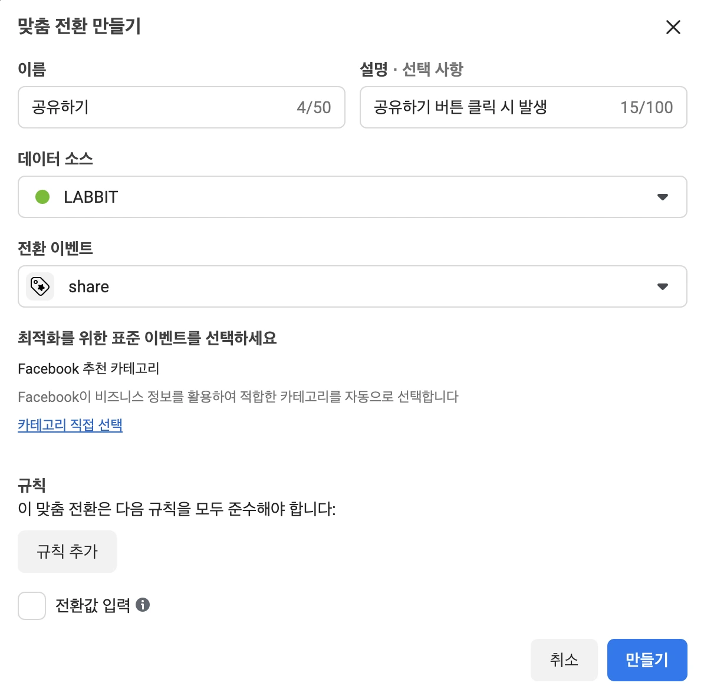The height and width of the screenshot is (686, 704).
Task: Click the green LABBIT status dot
Action: coord(42,196)
